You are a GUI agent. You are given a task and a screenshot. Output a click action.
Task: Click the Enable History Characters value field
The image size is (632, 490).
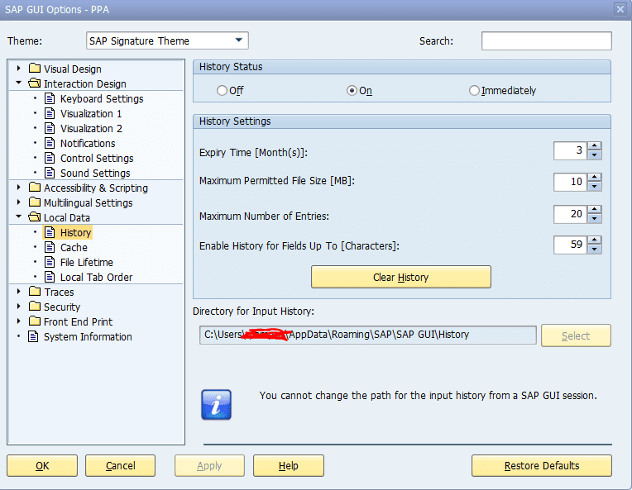pyautogui.click(x=570, y=245)
